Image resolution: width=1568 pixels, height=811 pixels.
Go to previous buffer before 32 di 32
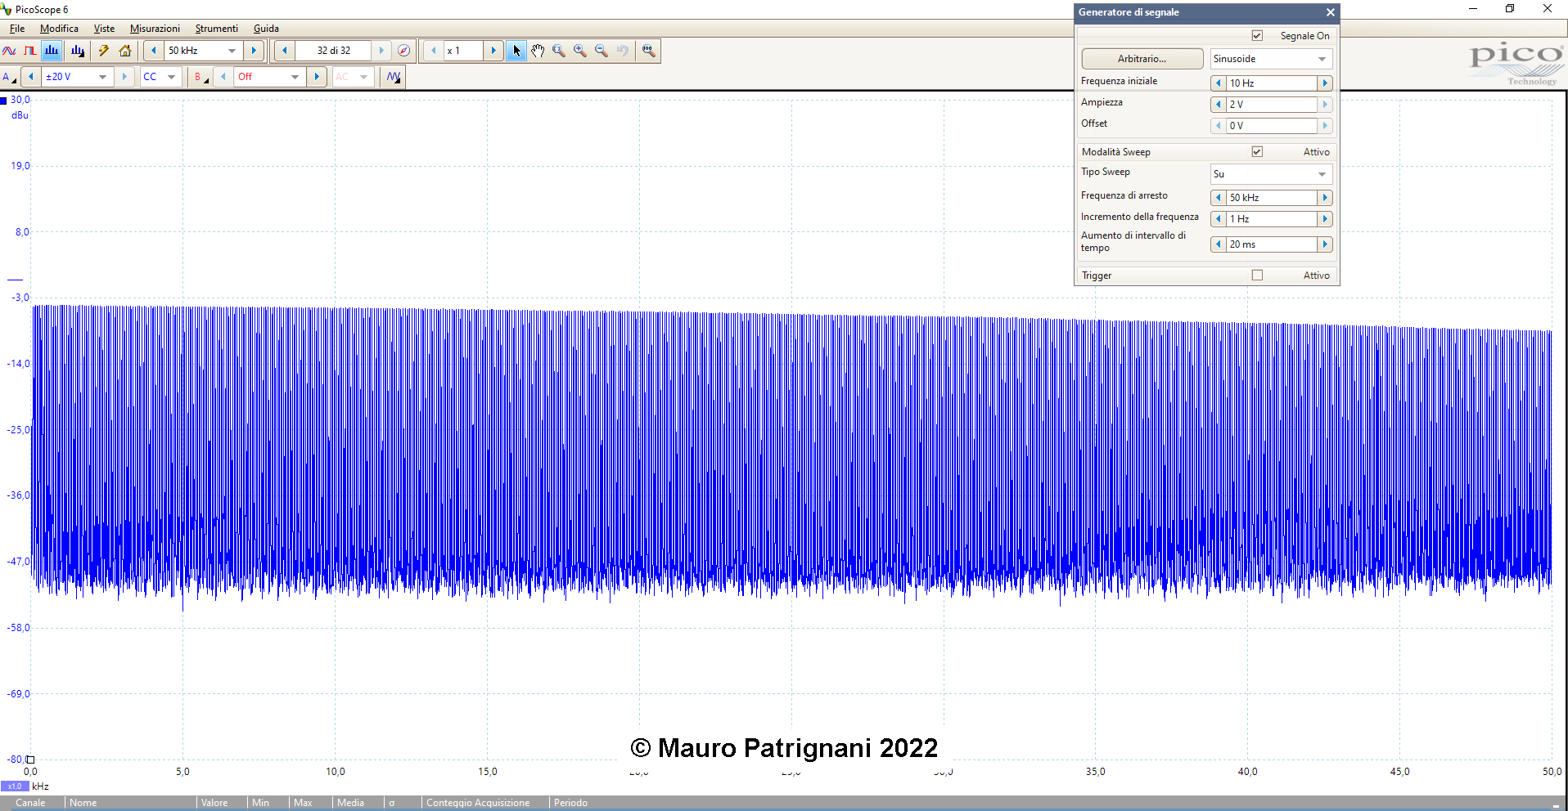click(x=284, y=51)
